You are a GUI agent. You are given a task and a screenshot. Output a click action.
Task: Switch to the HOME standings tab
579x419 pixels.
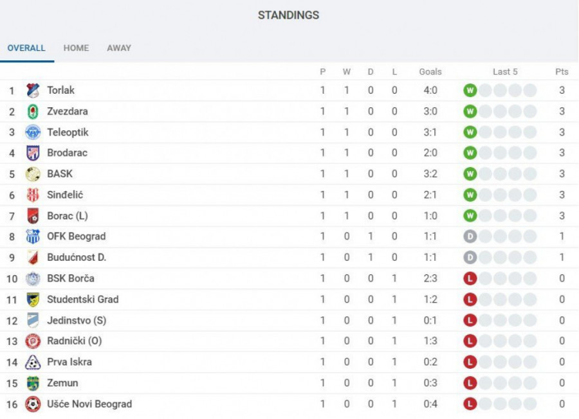tap(76, 48)
